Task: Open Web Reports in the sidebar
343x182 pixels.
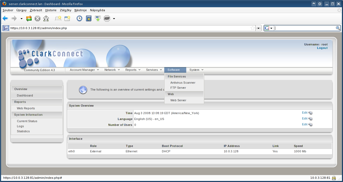Action: 26,108
